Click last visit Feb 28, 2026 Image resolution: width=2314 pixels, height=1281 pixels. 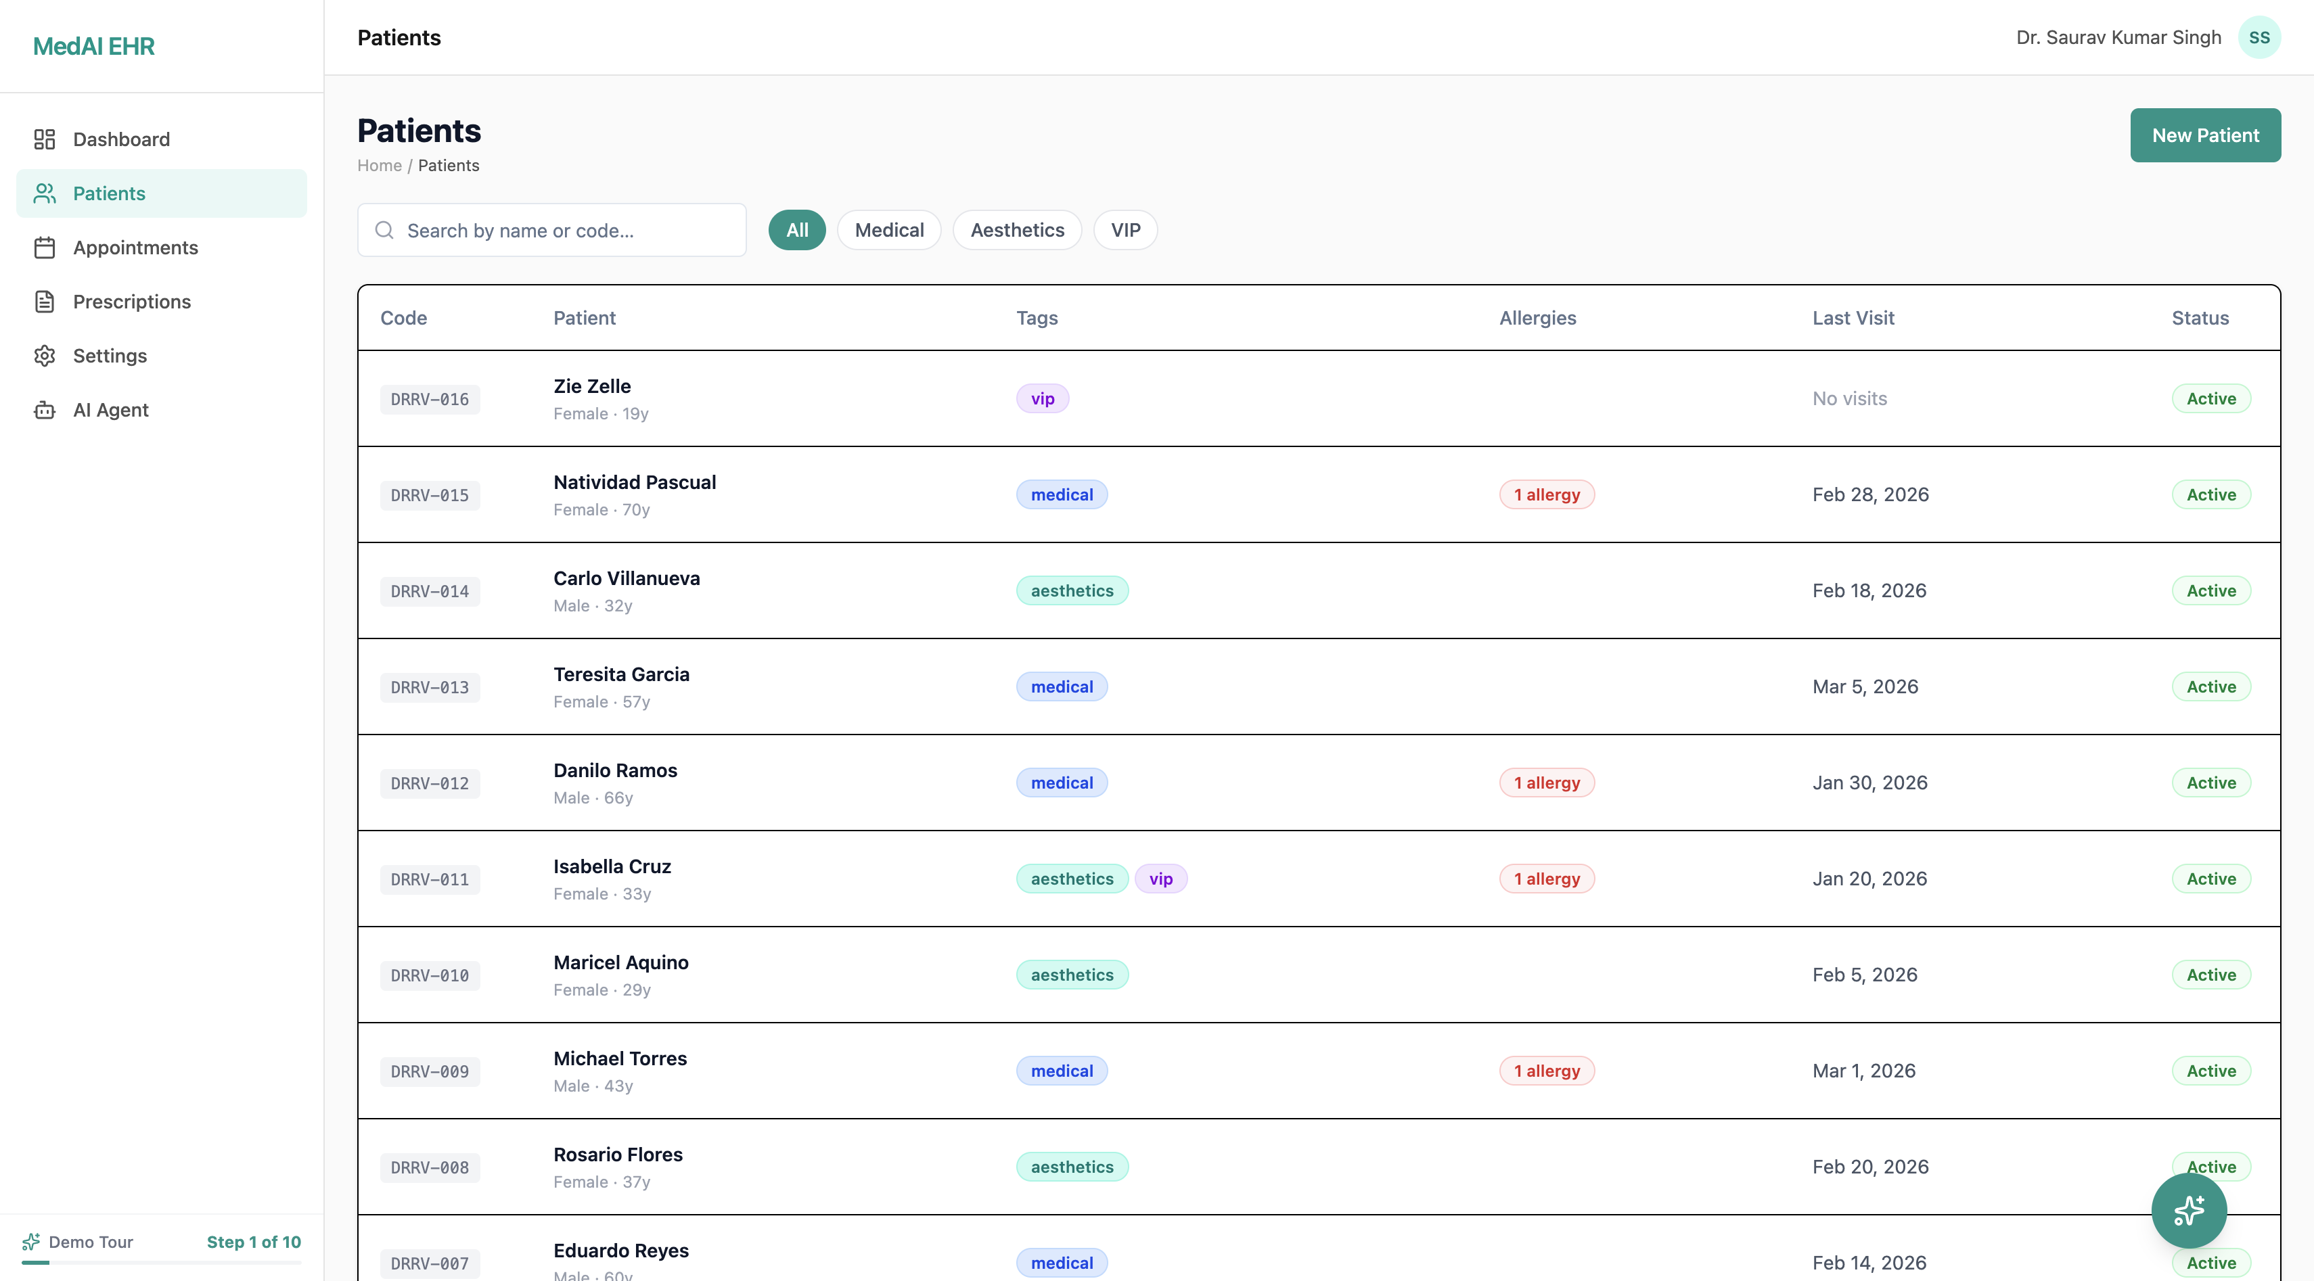(1870, 494)
